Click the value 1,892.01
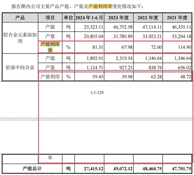Image resolution: width=194 pixels, height=175 pixels. coord(95,58)
